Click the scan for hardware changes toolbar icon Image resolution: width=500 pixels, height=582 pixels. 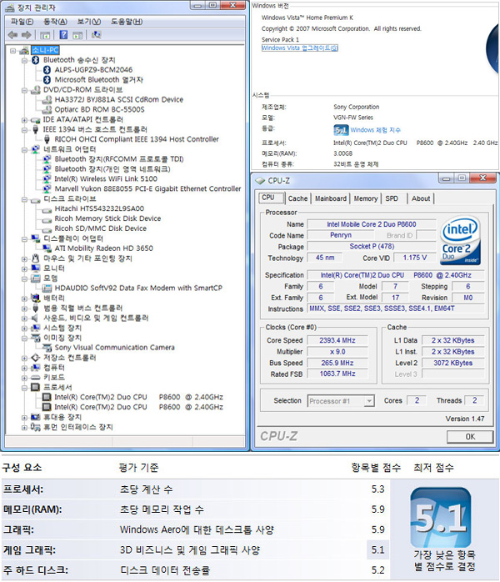click(x=96, y=35)
